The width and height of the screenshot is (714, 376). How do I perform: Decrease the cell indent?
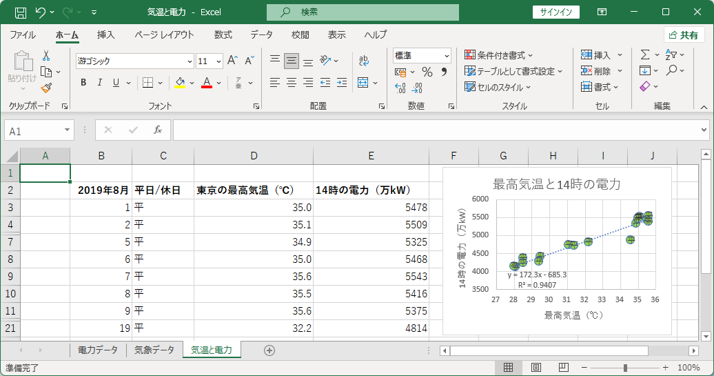(x=325, y=83)
